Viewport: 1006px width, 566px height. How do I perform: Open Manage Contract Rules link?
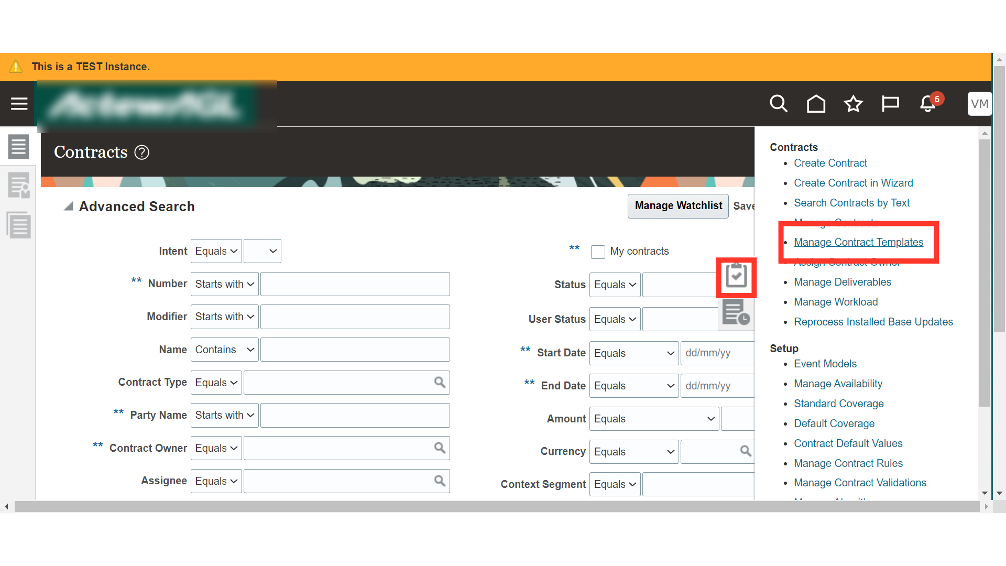tap(848, 463)
